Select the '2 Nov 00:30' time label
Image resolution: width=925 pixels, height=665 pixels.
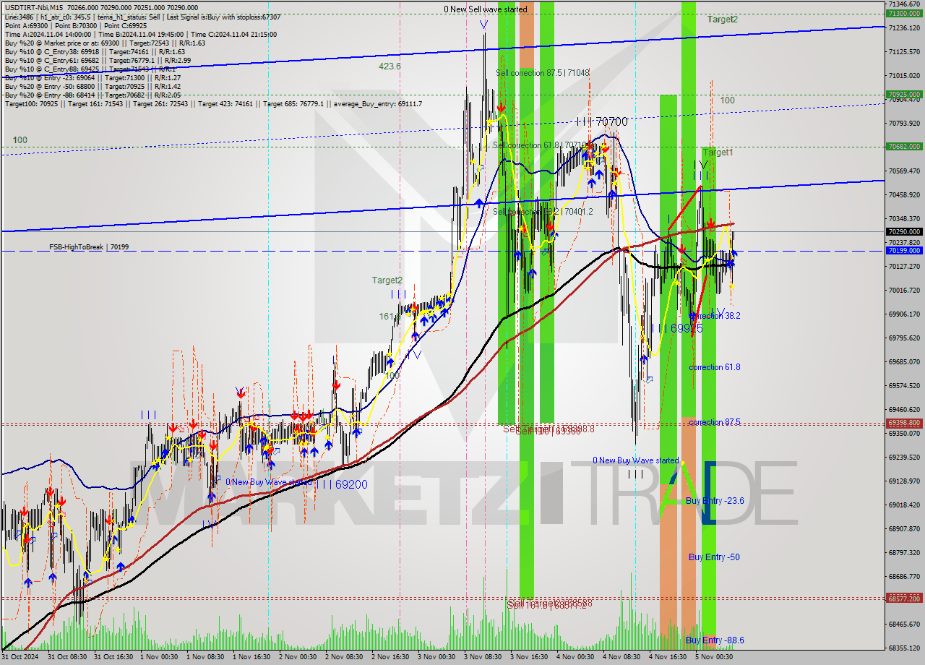click(298, 657)
